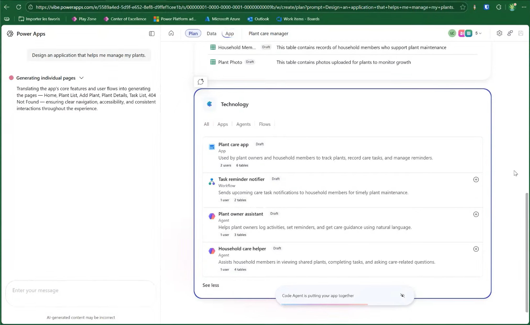Hide the Code Agent progress notification
The image size is (530, 325).
pyautogui.click(x=402, y=296)
